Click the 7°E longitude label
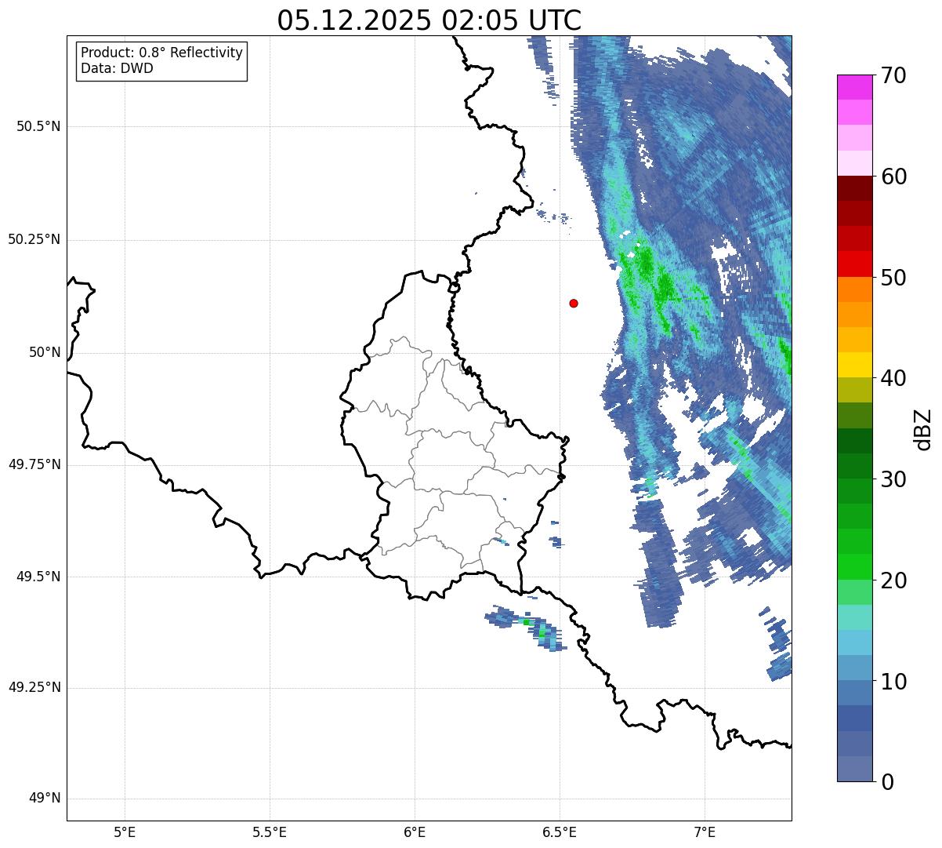This screenshot has width=942, height=848. [x=705, y=832]
